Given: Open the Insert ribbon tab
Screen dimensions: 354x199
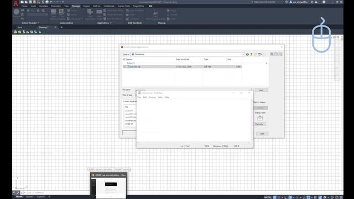Looking at the screenshot, I should tap(33, 6).
